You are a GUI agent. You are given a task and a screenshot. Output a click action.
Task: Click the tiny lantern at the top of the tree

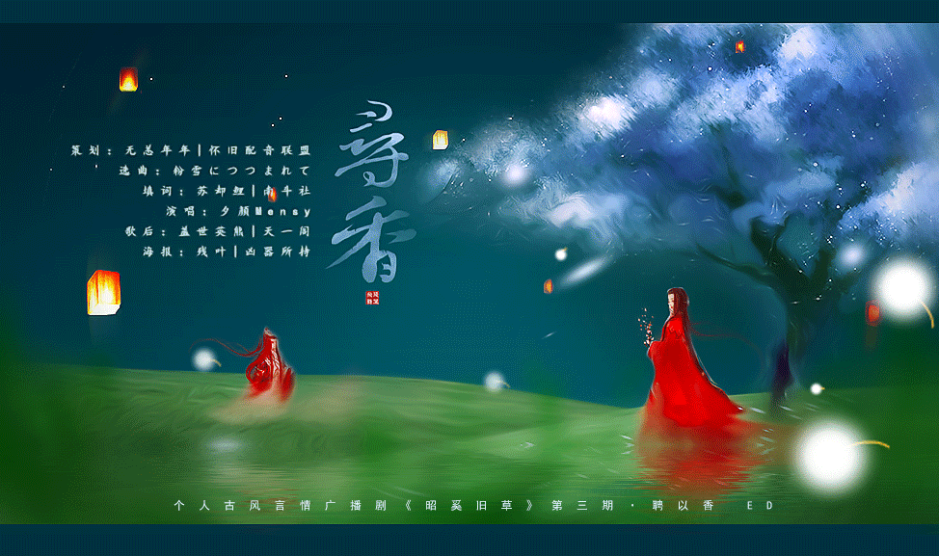click(x=739, y=46)
